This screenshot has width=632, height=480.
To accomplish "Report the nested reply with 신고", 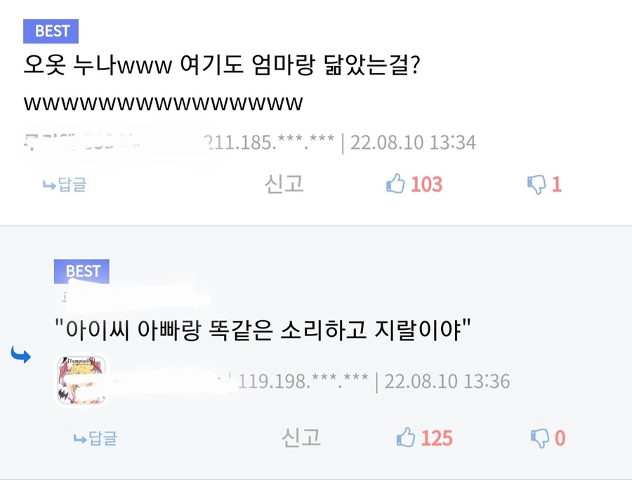I will pos(301,437).
